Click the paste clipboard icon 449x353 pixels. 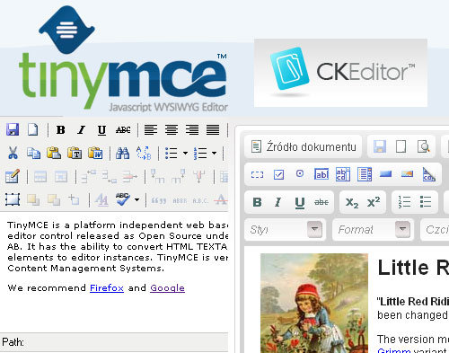tap(54, 153)
